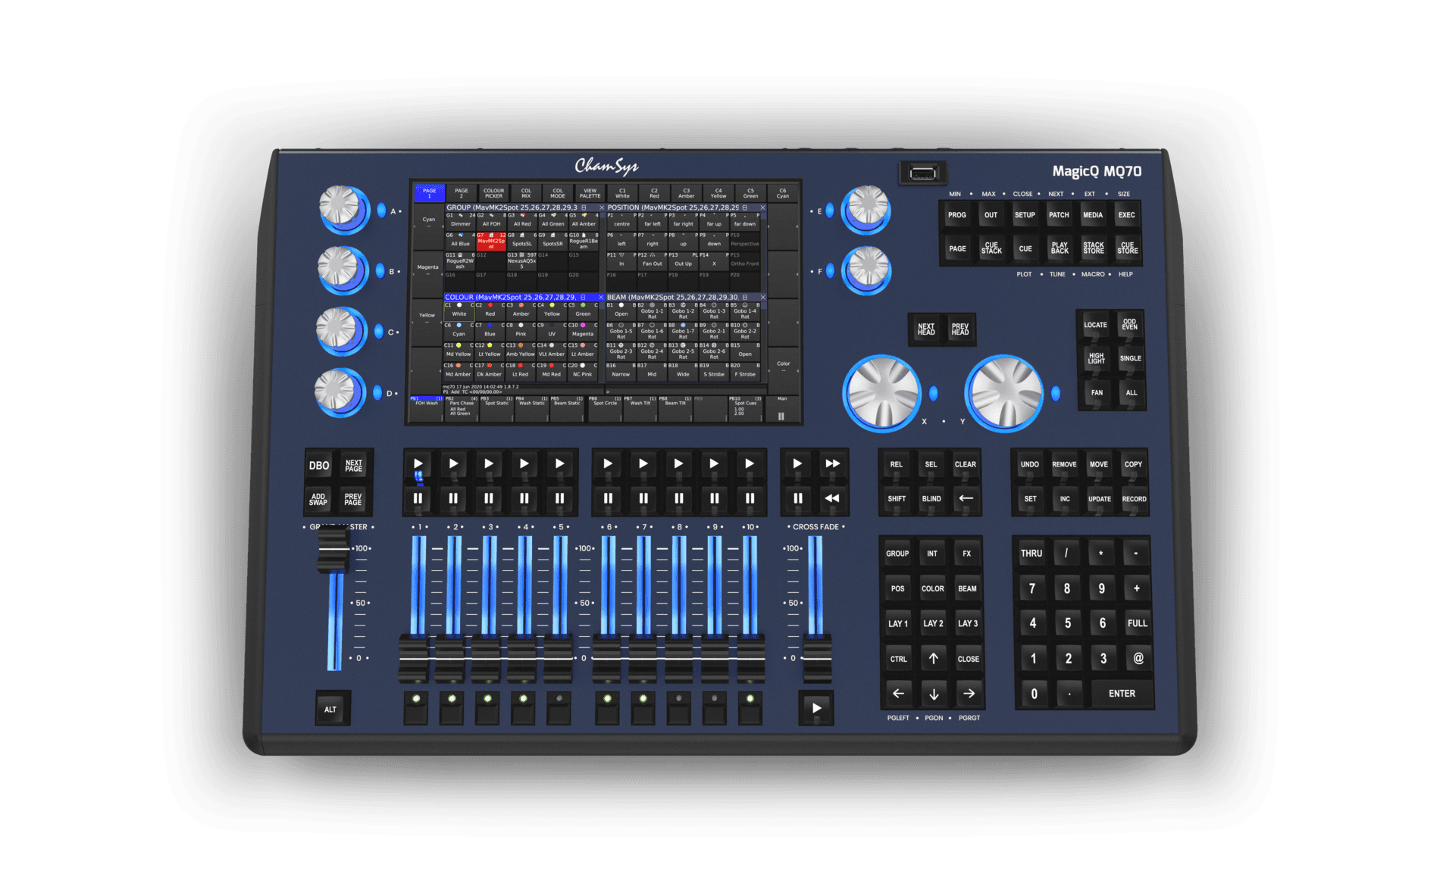1440x889 pixels.
Task: Pause the playback above fader 10
Action: (750, 498)
